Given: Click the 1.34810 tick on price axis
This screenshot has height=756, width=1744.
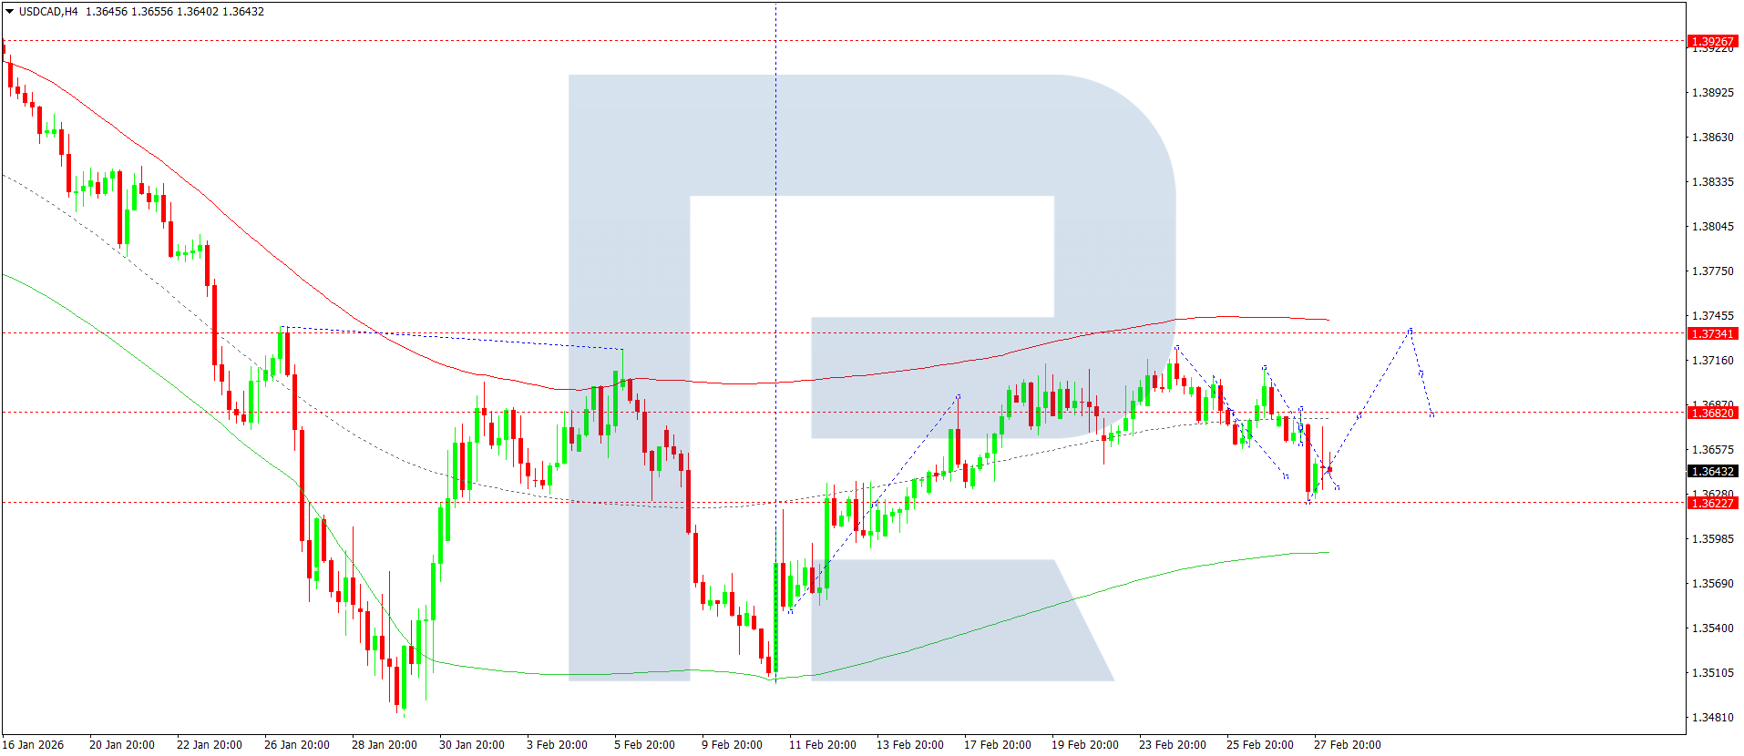Looking at the screenshot, I should click(x=1712, y=718).
